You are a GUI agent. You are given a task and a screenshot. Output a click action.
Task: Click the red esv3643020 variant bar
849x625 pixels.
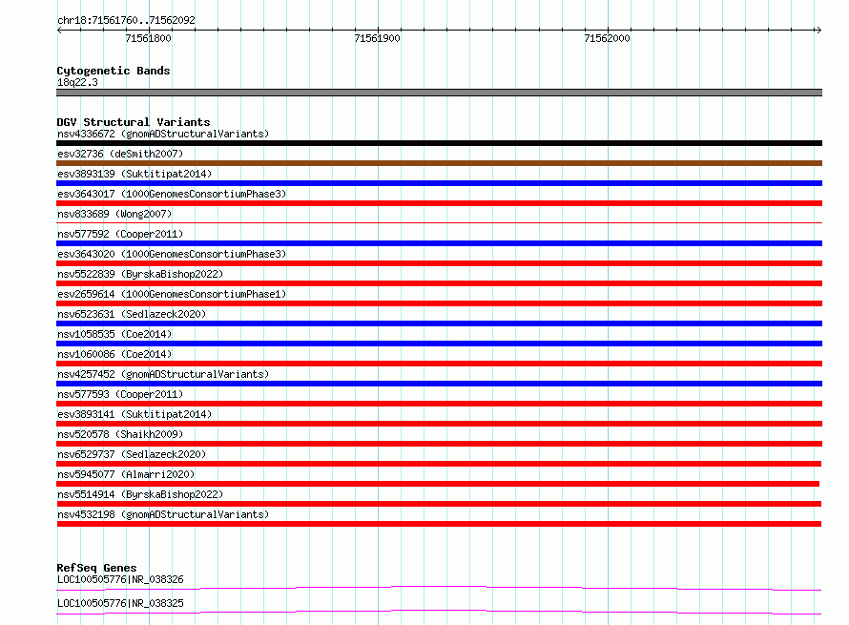point(439,263)
